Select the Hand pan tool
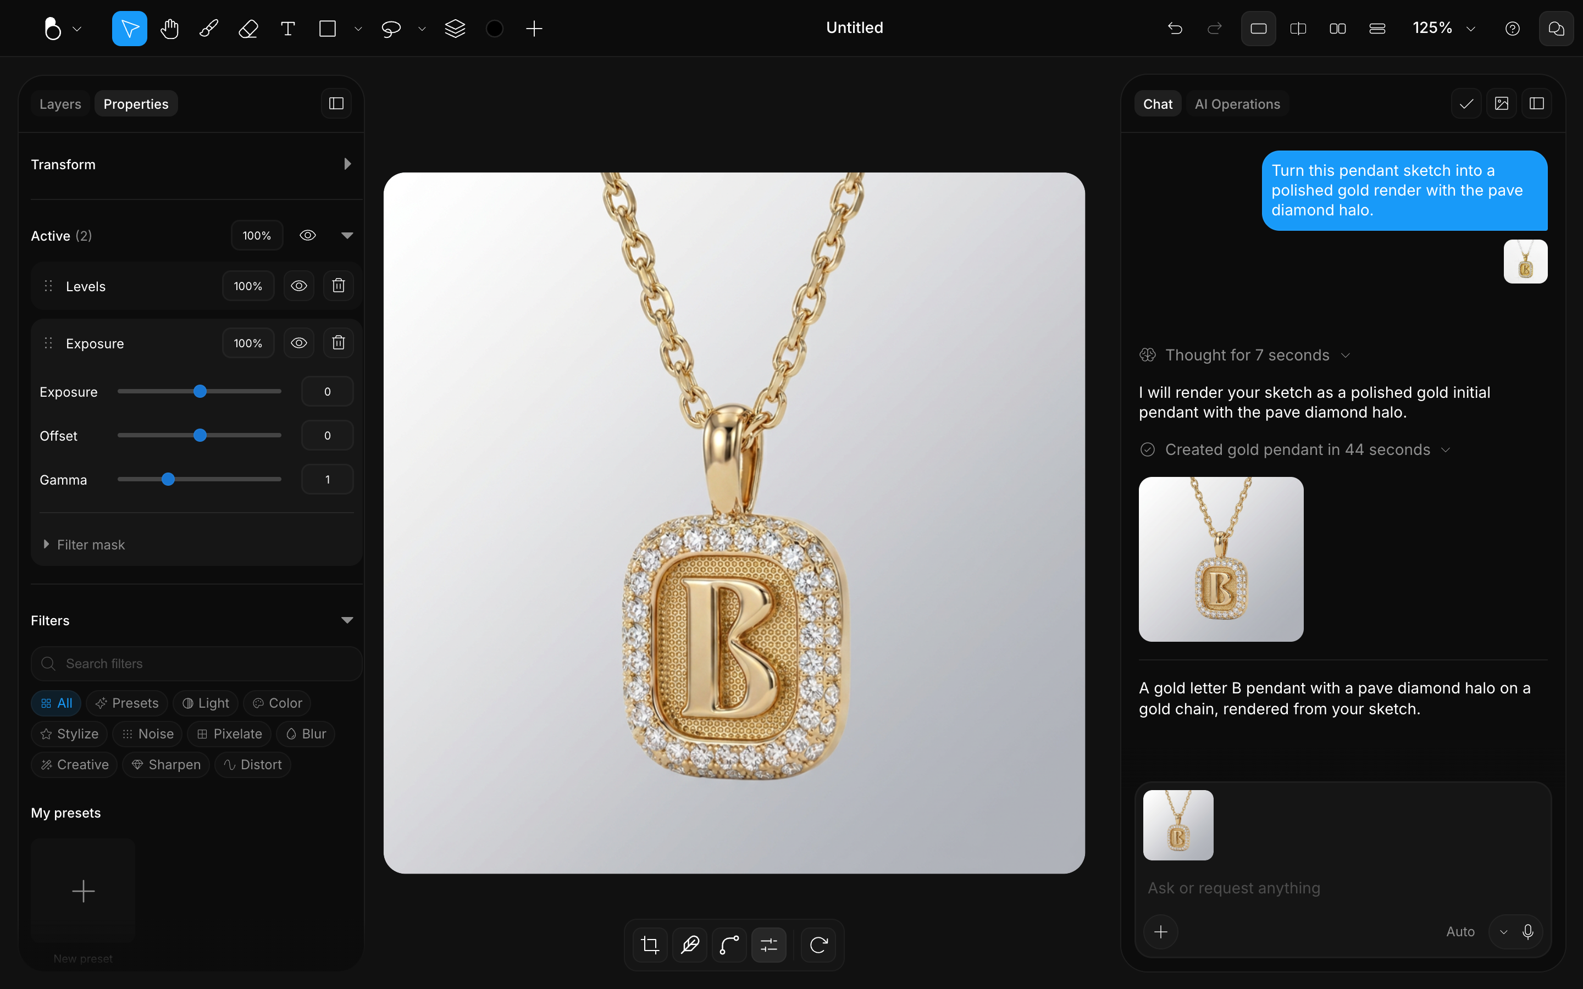1583x989 pixels. pyautogui.click(x=169, y=29)
